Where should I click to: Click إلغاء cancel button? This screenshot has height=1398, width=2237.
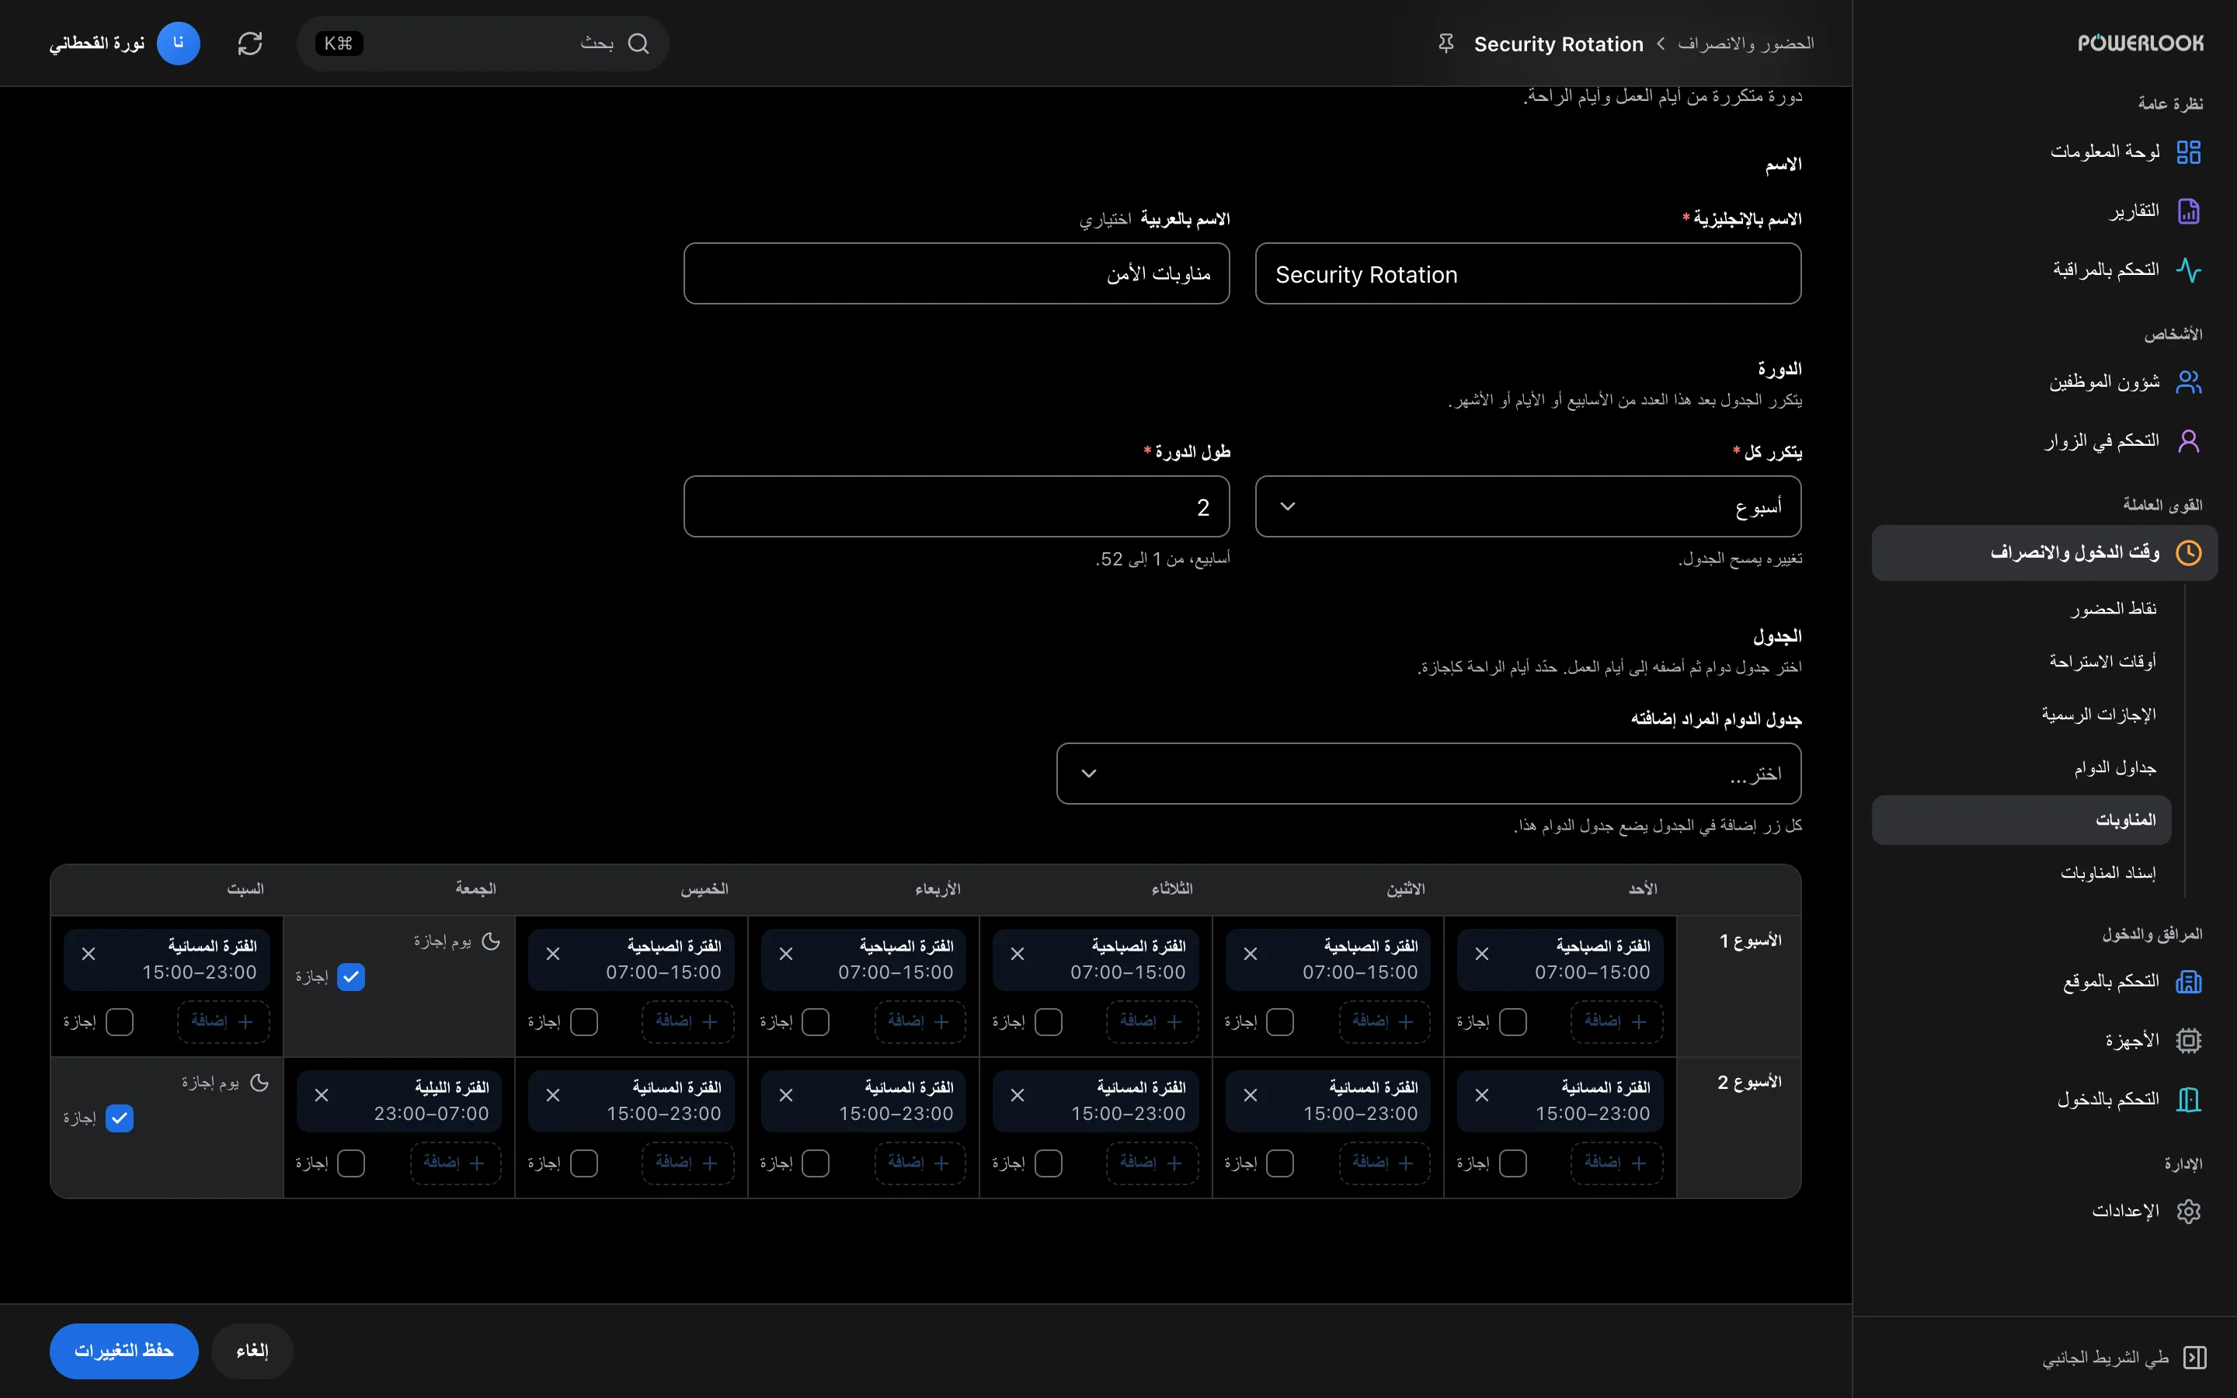pyautogui.click(x=252, y=1351)
